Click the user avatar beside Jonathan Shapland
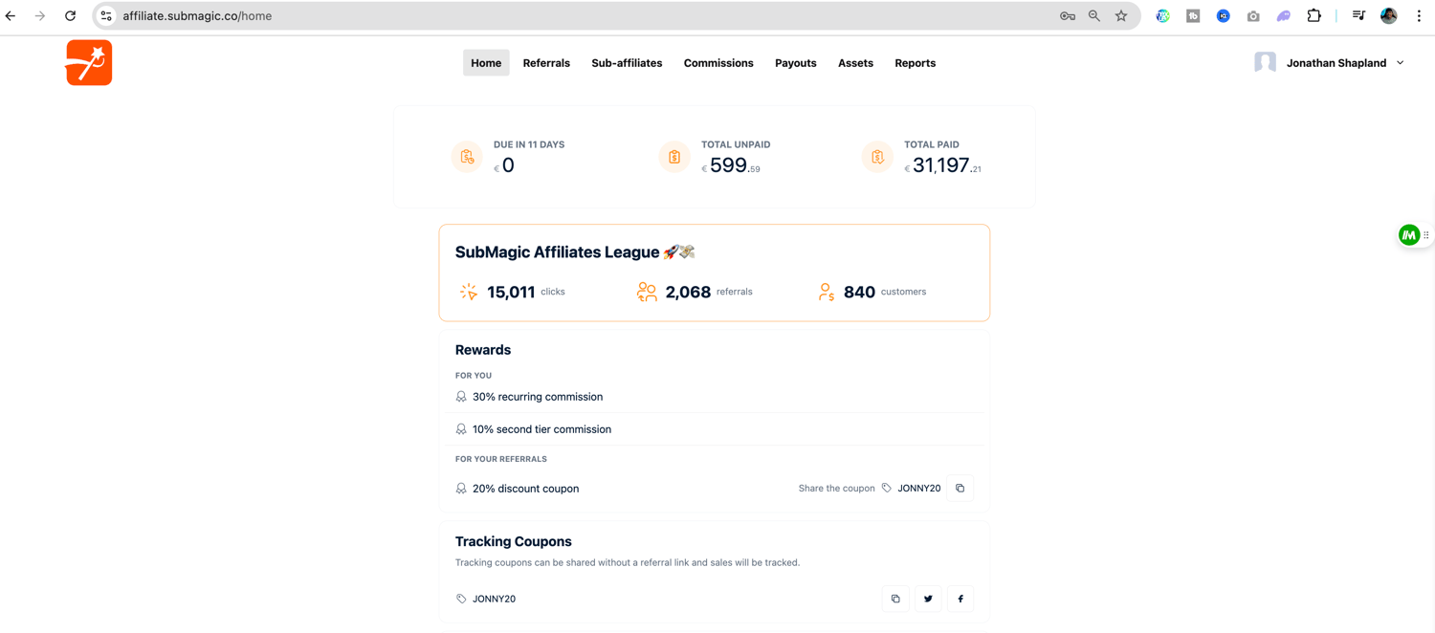 click(x=1266, y=62)
